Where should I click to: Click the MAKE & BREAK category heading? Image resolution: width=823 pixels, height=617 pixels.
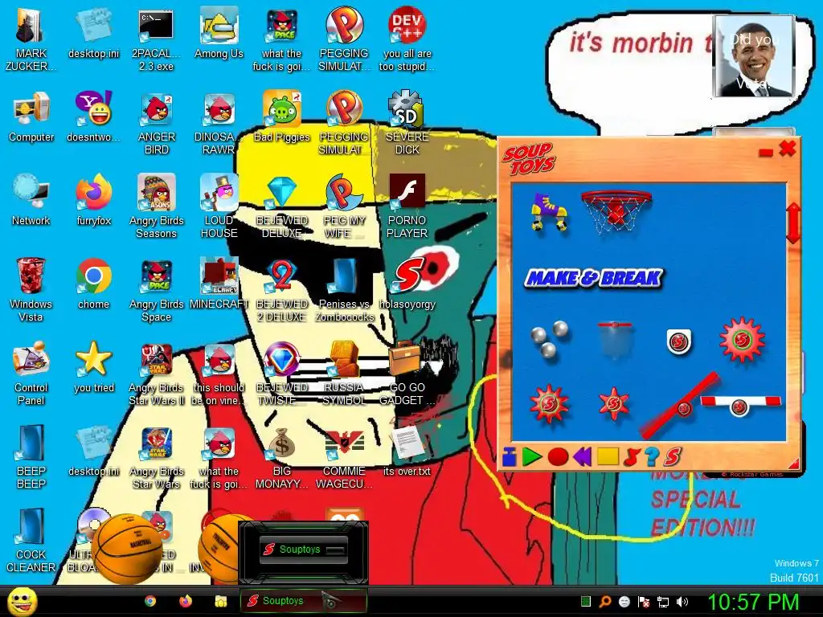click(x=594, y=277)
